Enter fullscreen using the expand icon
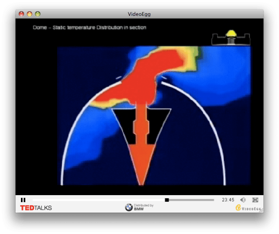The height and width of the screenshot is (234, 279). pyautogui.click(x=255, y=200)
